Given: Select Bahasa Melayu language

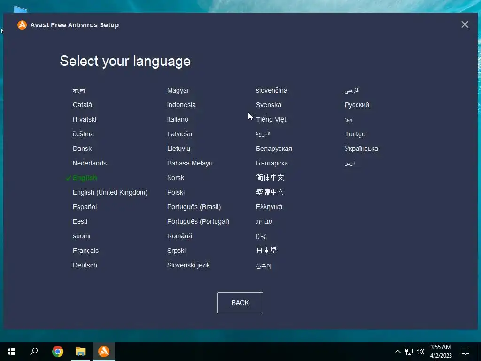Looking at the screenshot, I should (190, 163).
